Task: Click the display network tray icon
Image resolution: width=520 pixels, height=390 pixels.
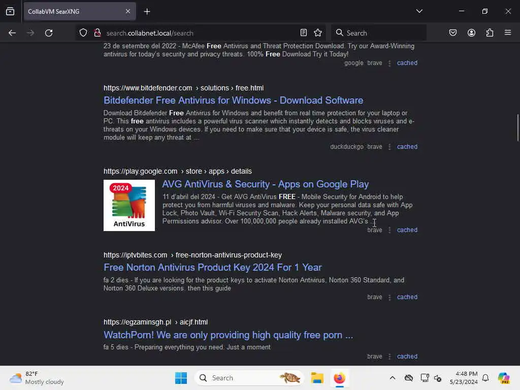Action: [x=425, y=378]
